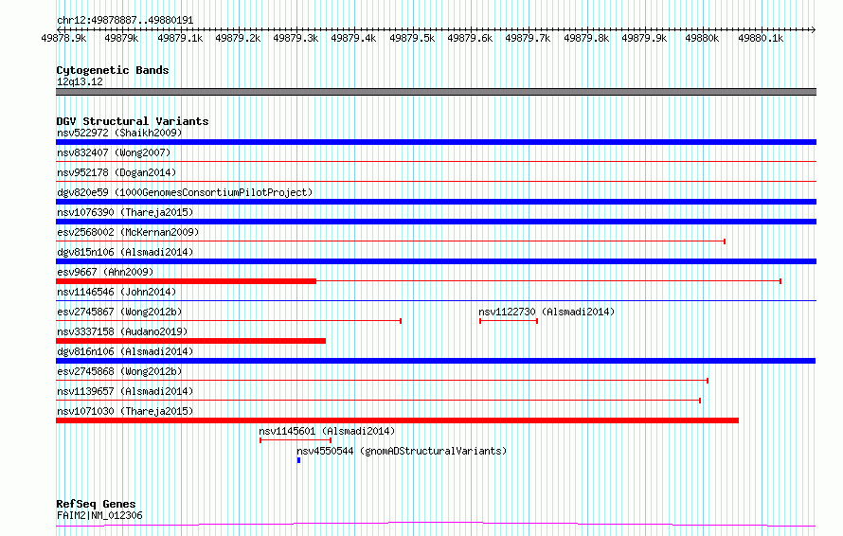Click the small blue nsv4550544 variant marker
The width and height of the screenshot is (843, 536).
point(299,460)
